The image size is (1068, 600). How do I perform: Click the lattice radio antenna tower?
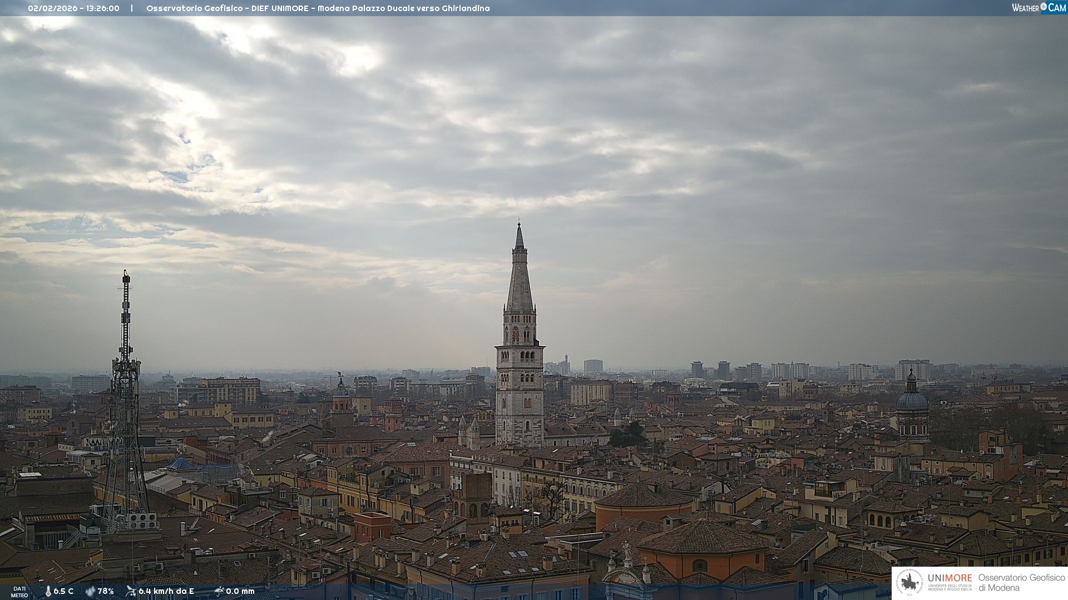point(125,389)
